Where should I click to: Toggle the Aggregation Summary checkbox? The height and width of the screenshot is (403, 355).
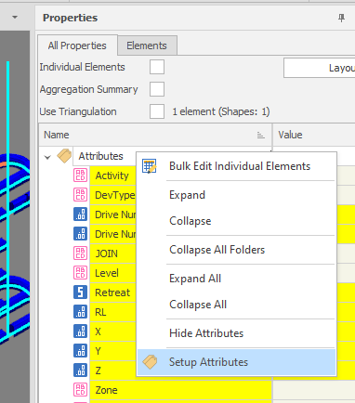(157, 89)
